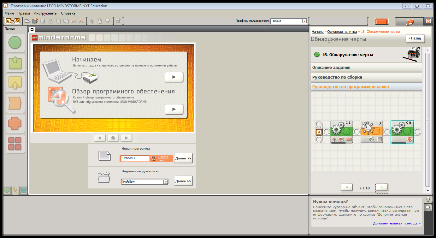The image size is (436, 238).
Task: Go to previous start page slide
Action: pos(100,138)
